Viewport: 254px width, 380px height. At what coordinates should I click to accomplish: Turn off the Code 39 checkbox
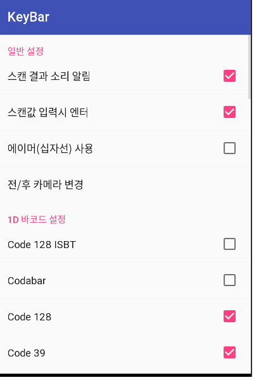[229, 352]
